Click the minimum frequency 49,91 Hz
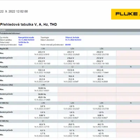The height and width of the screenshot is (140, 140). pos(42,97)
